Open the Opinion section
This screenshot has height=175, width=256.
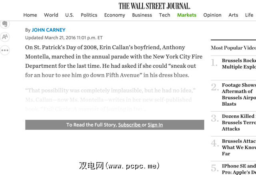[212, 15]
